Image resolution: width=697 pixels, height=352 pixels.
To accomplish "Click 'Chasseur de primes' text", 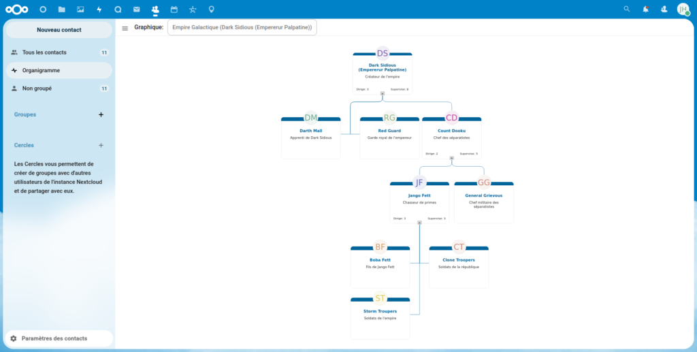I will (x=419, y=202).
